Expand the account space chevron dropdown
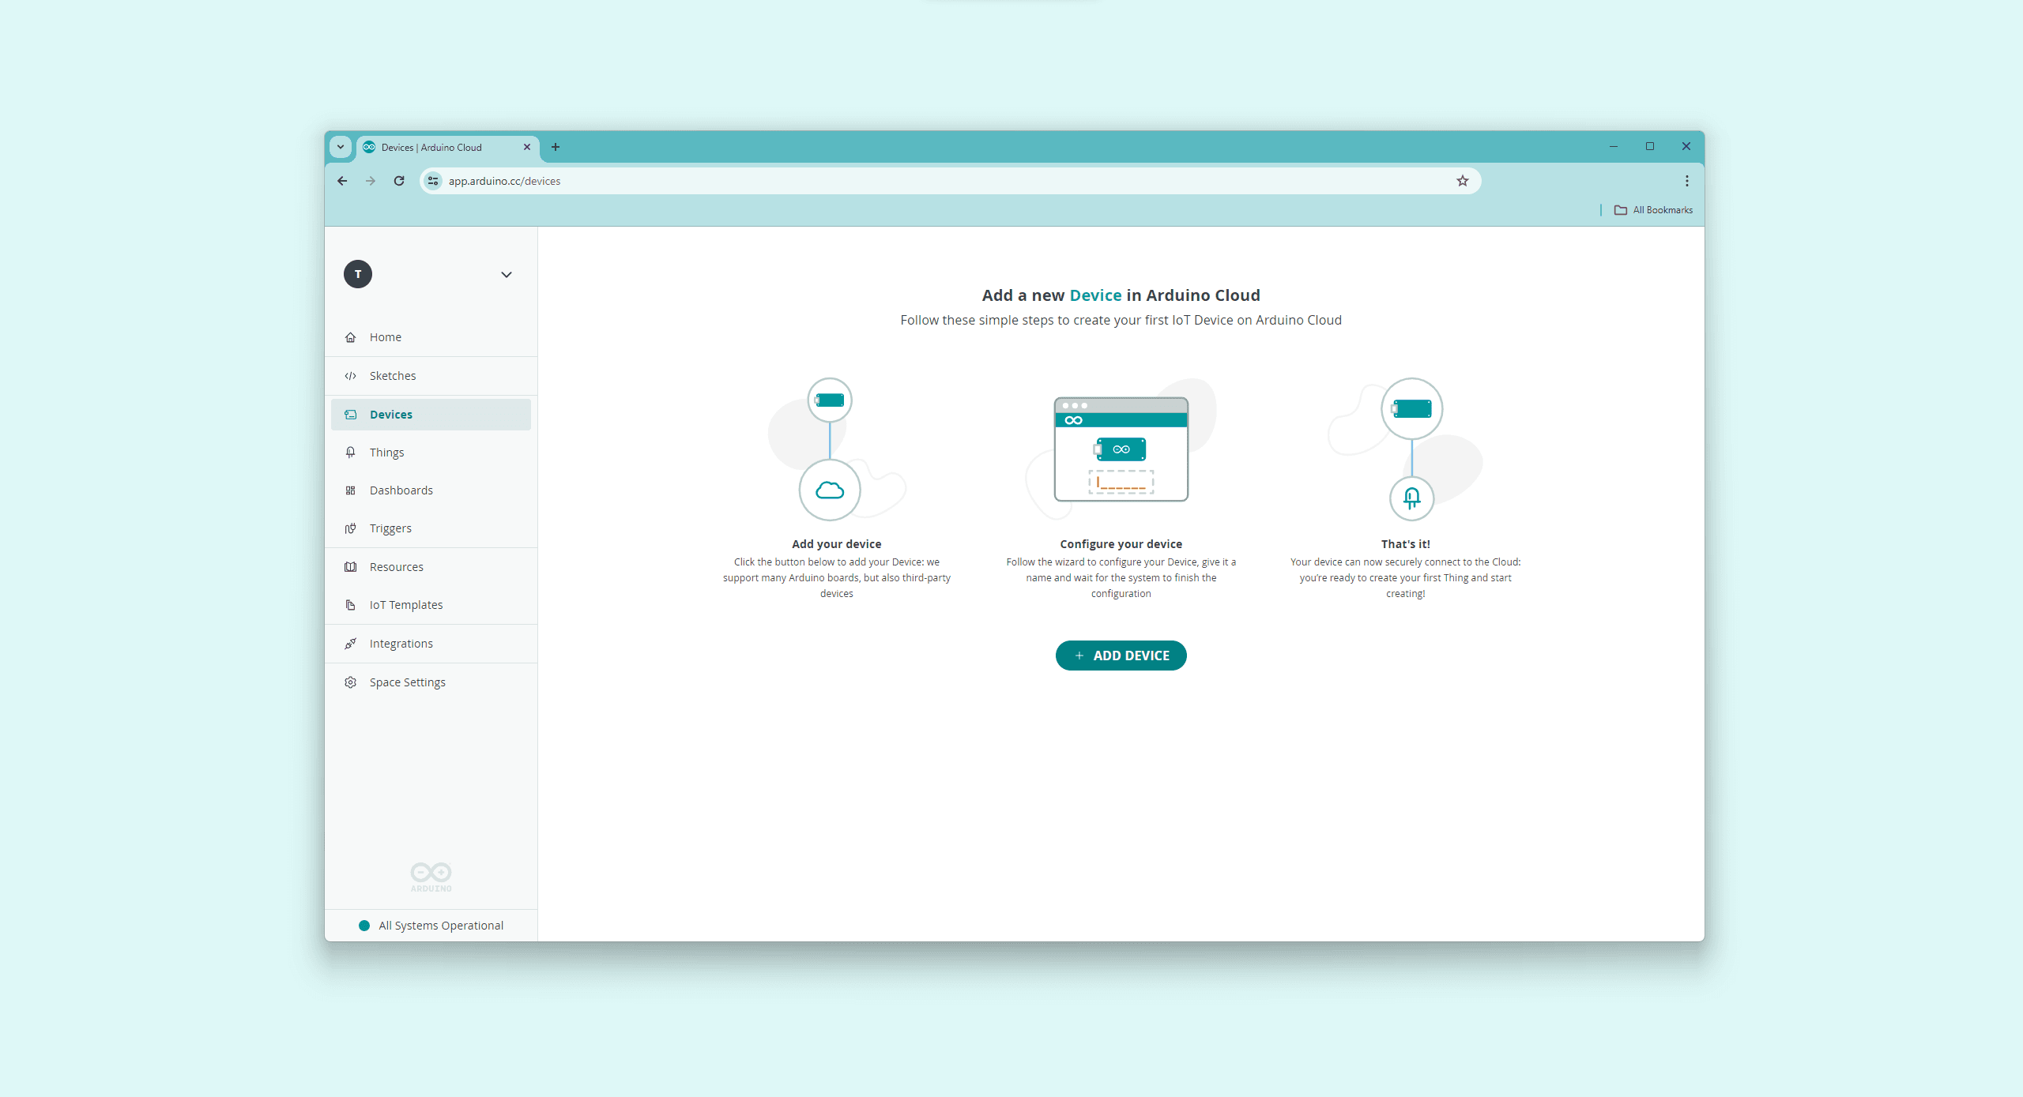The height and width of the screenshot is (1097, 2023). (x=507, y=275)
